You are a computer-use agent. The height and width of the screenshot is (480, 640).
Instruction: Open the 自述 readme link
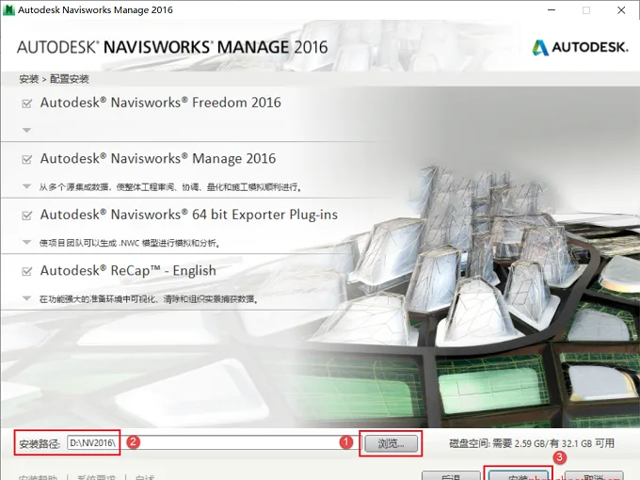click(145, 477)
